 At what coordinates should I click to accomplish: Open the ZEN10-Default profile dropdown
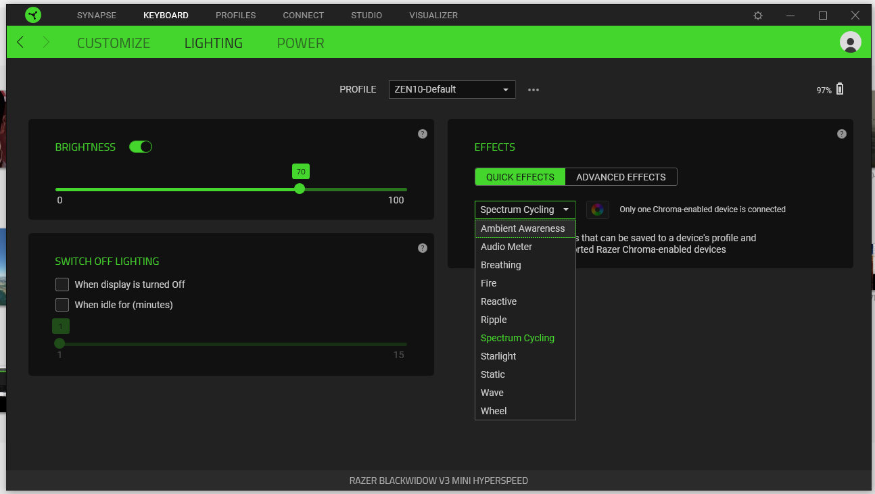point(452,89)
